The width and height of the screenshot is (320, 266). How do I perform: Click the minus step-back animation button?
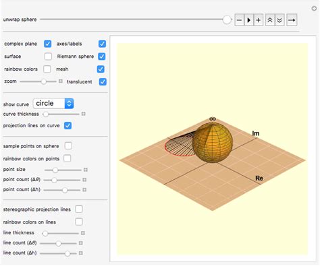[x=239, y=20]
